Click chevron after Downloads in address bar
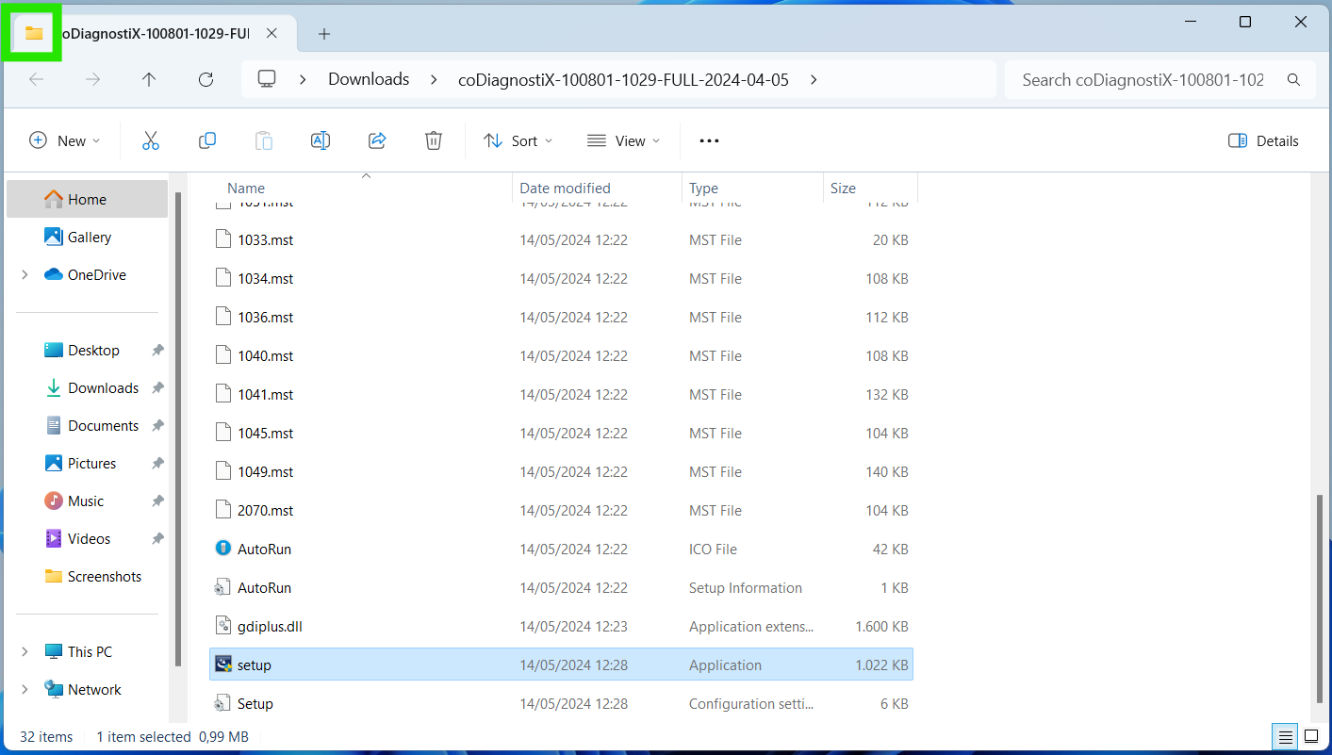The image size is (1332, 755). pos(434,79)
